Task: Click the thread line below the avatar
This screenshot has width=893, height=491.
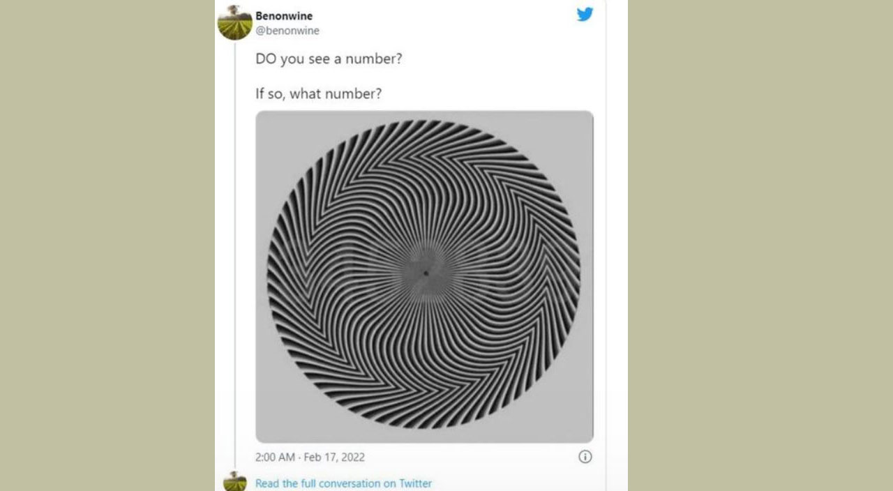Action: click(235, 244)
